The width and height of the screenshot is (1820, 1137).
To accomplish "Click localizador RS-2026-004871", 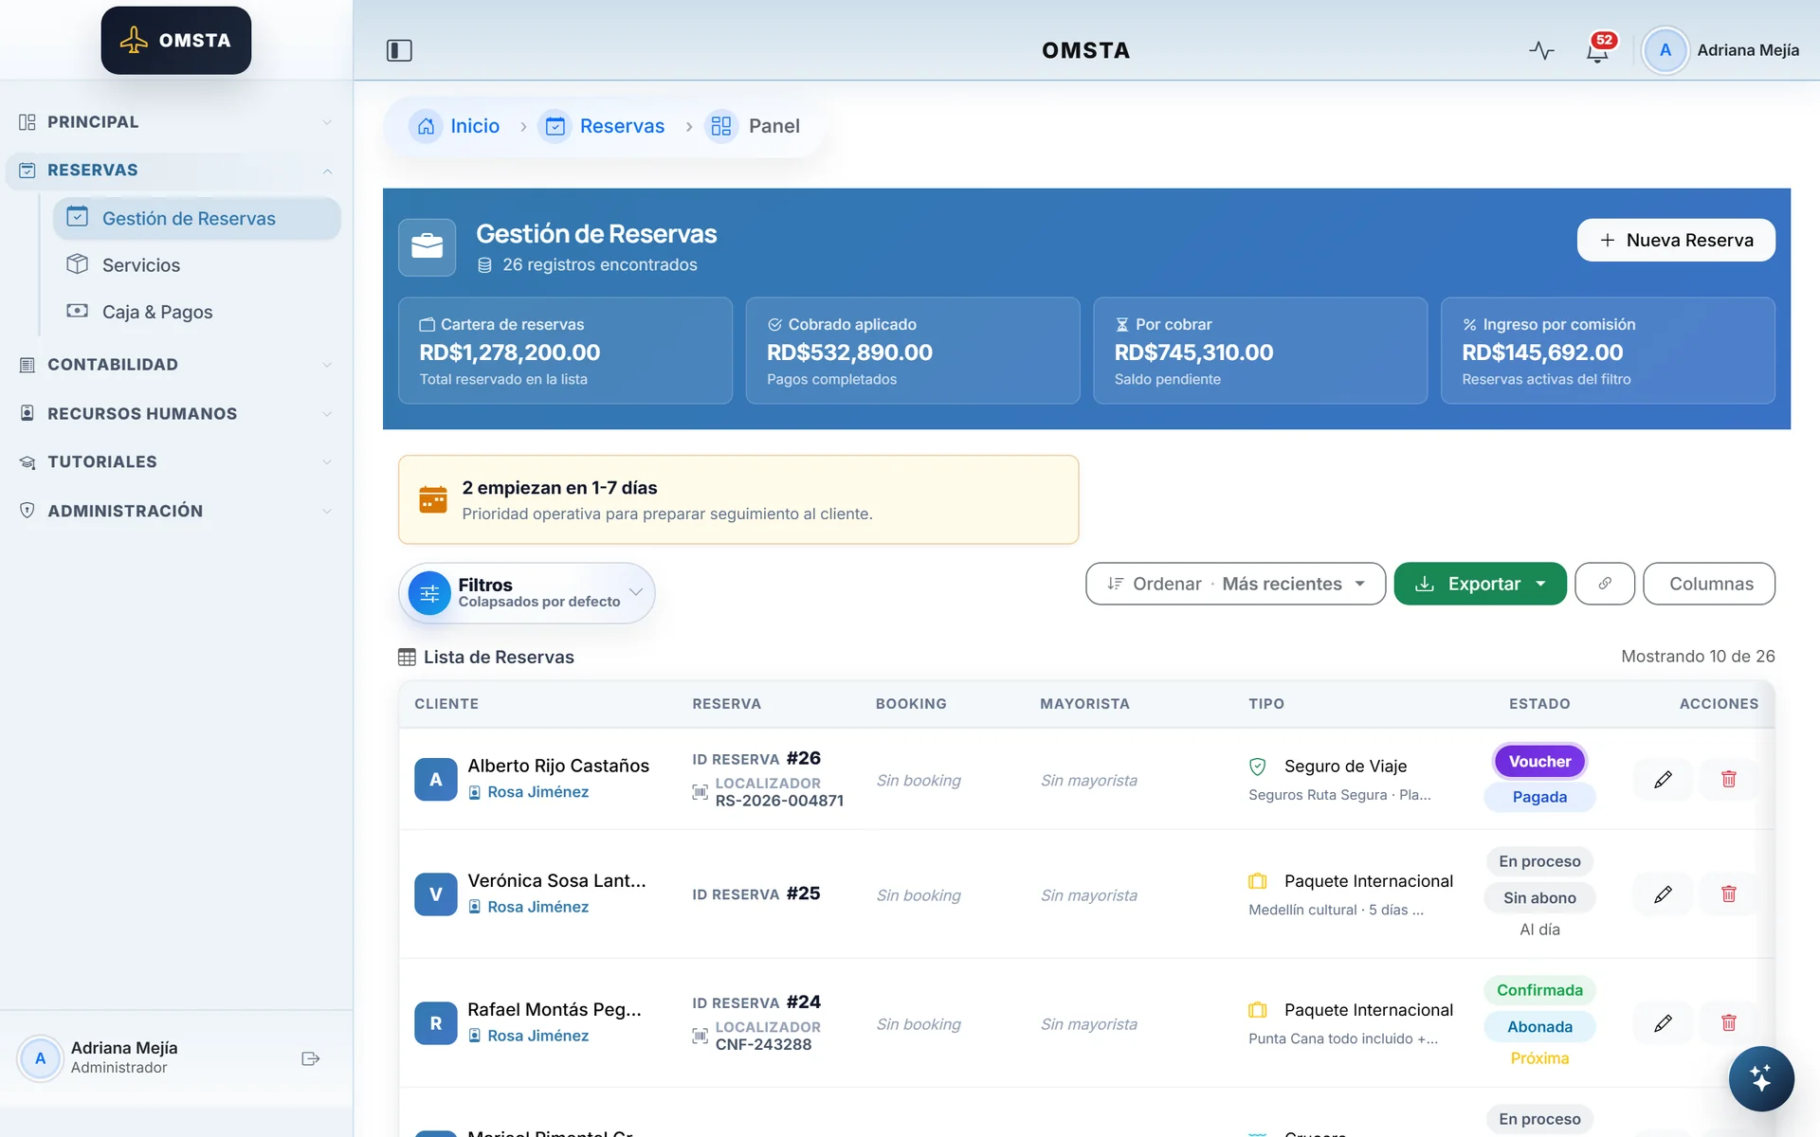I will pyautogui.click(x=779, y=801).
